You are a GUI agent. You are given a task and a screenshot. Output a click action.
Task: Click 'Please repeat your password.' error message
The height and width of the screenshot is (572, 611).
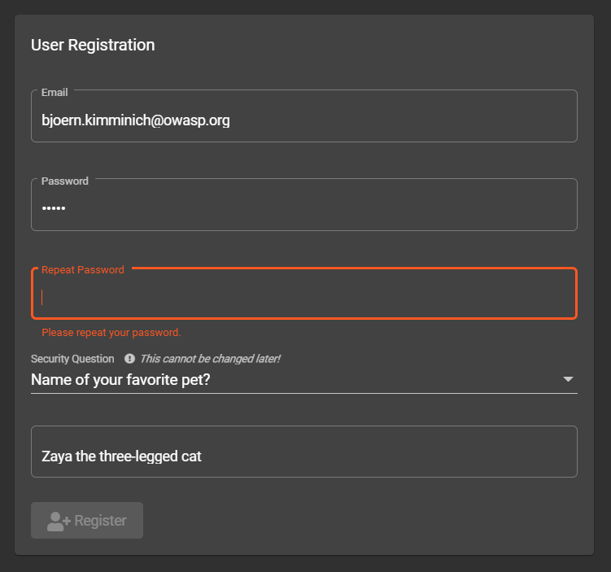(111, 333)
